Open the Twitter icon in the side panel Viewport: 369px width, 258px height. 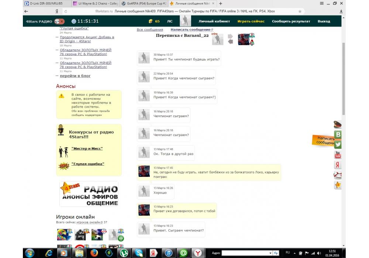[x=338, y=144]
